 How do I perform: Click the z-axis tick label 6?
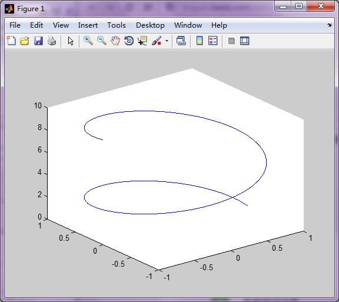click(x=39, y=150)
